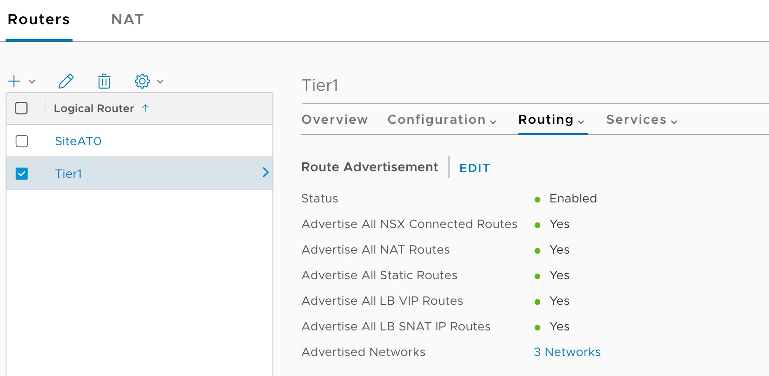Switch to the NAT tab
Image resolution: width=769 pixels, height=376 pixels.
click(x=127, y=20)
